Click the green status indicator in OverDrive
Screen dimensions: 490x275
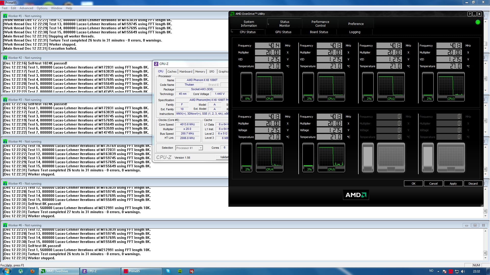[x=478, y=22]
